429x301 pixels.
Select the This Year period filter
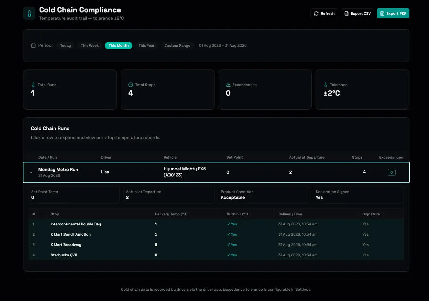(146, 45)
